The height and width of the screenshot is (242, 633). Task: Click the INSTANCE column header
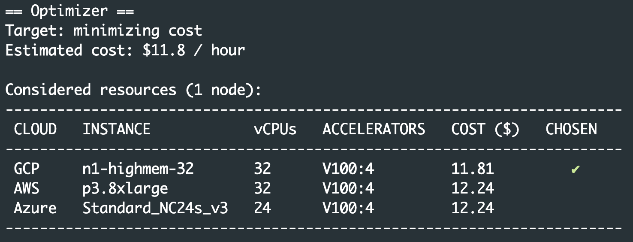[x=117, y=129]
